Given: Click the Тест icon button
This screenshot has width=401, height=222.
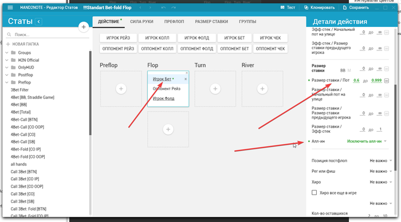Looking at the screenshot, I should pos(288,7).
